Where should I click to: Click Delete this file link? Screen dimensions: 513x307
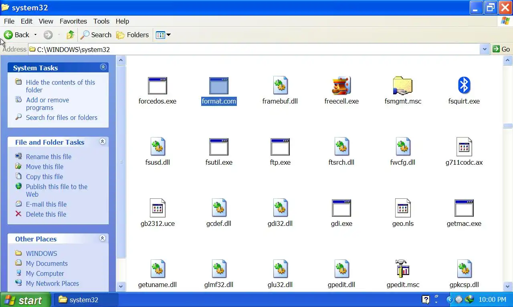[x=46, y=214]
